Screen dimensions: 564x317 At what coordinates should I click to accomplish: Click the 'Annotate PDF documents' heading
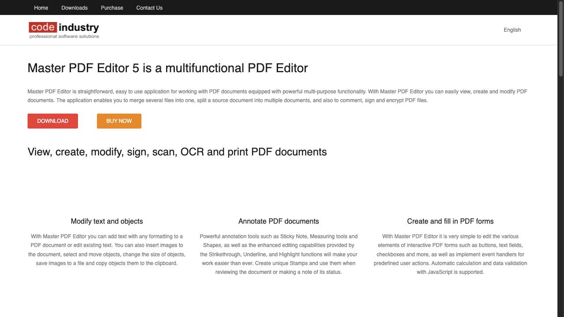(278, 221)
